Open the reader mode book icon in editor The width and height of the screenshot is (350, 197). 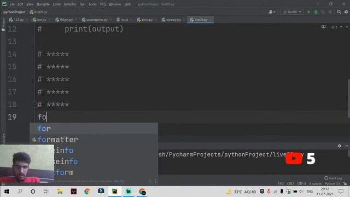(323, 27)
